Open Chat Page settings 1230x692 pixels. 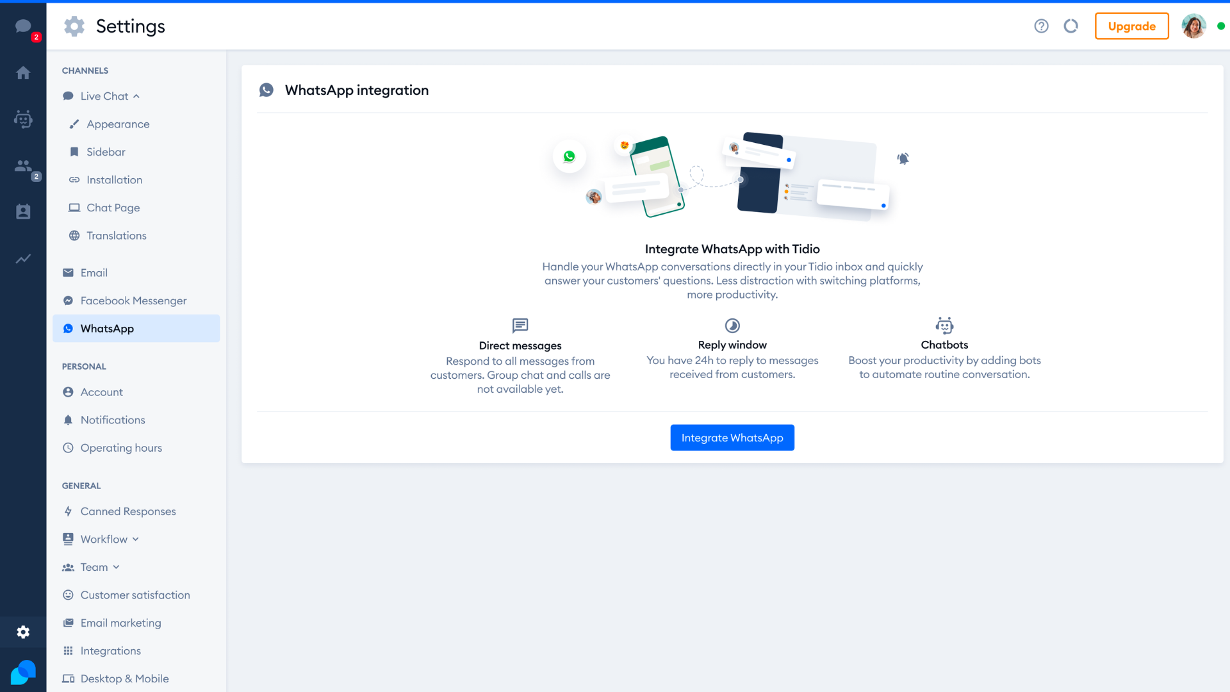pos(113,208)
